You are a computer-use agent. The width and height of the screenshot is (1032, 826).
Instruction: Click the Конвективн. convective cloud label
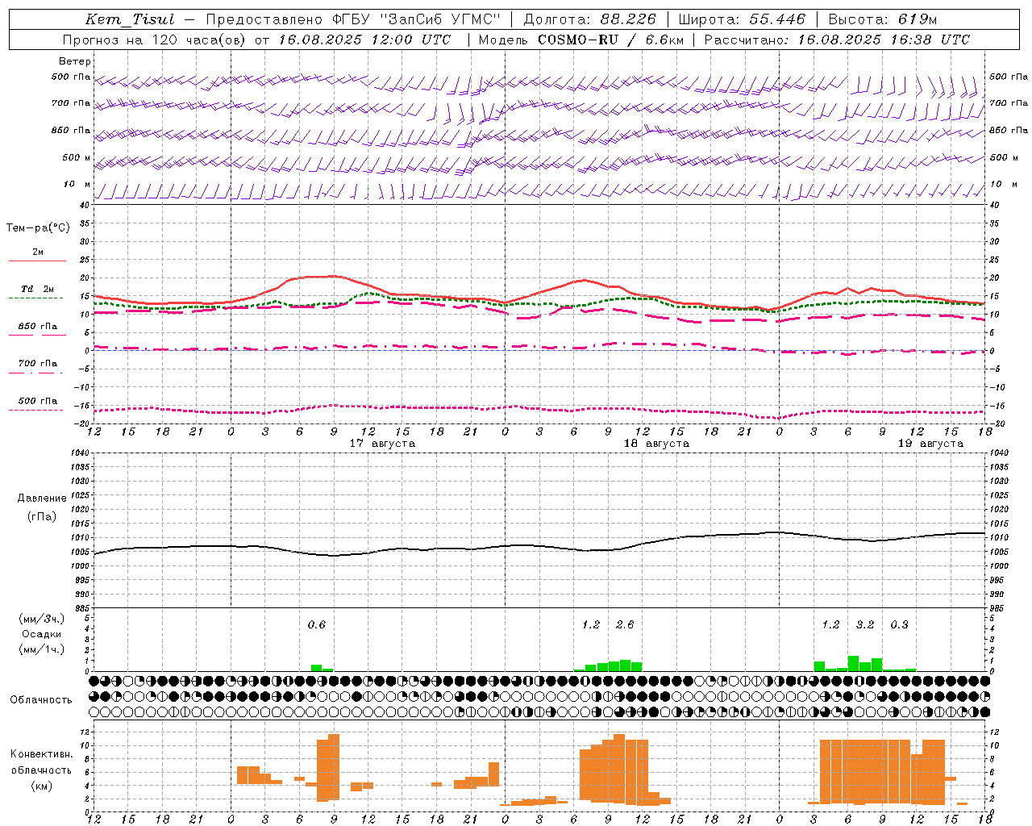click(42, 754)
